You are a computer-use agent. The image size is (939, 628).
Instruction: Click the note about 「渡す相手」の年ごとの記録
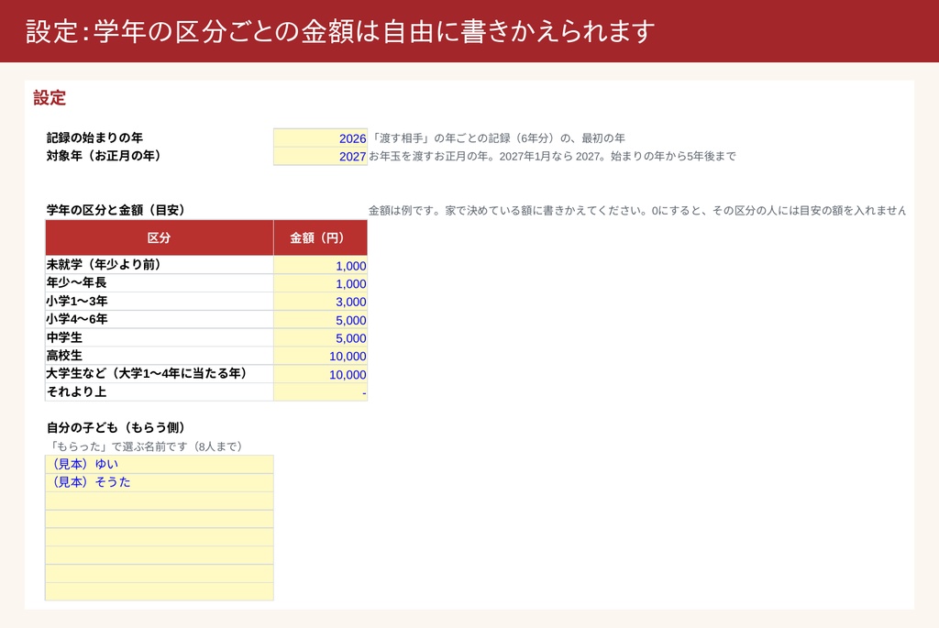(498, 138)
